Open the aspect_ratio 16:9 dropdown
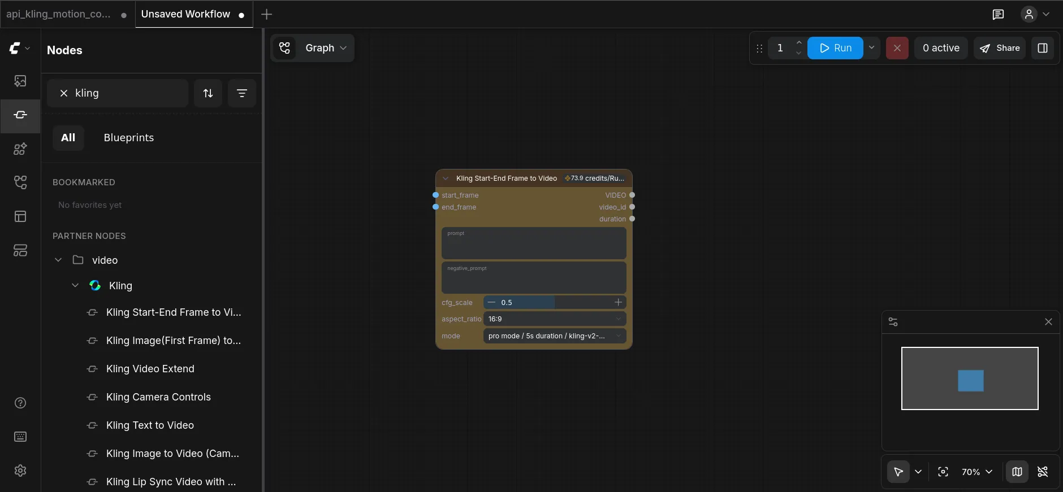 tap(555, 319)
